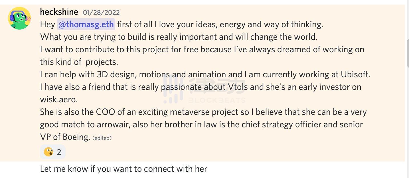
Task: Click the @thomasg.eth mention
Action: click(86, 24)
